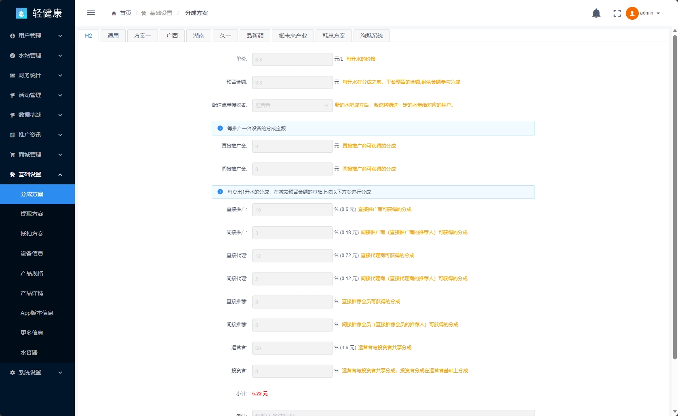Toggle the hamburger sidebar collapse icon

tap(91, 13)
